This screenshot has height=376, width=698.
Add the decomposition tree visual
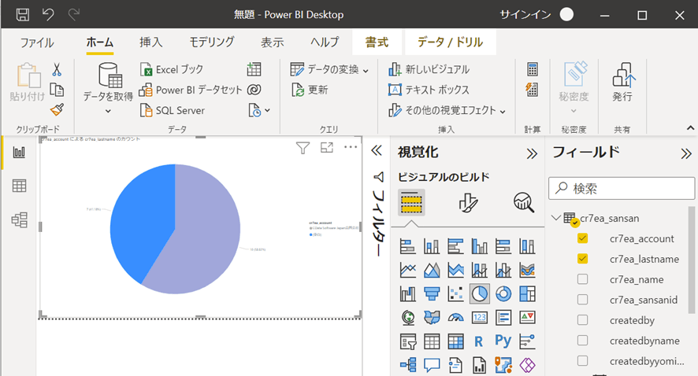pos(408,365)
